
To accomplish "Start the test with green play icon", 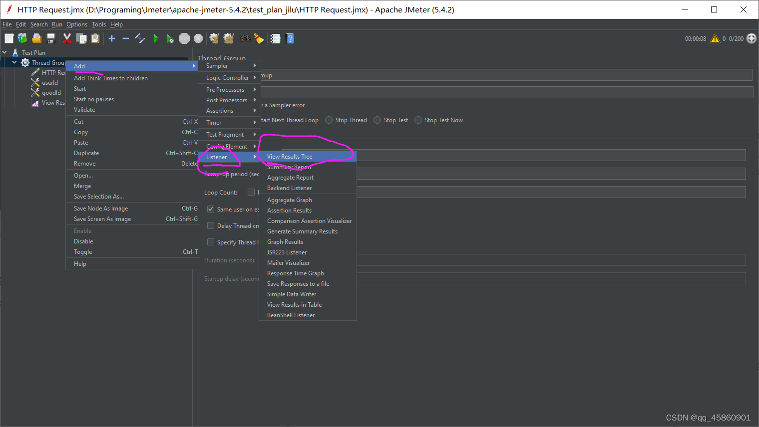I will click(x=156, y=38).
